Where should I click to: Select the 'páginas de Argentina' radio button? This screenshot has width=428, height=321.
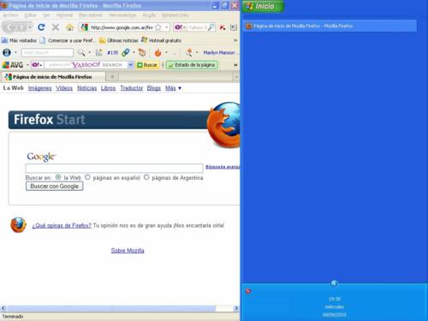pyautogui.click(x=146, y=177)
